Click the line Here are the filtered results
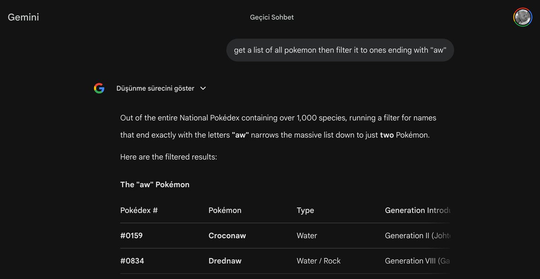Image resolution: width=540 pixels, height=279 pixels. pos(169,157)
